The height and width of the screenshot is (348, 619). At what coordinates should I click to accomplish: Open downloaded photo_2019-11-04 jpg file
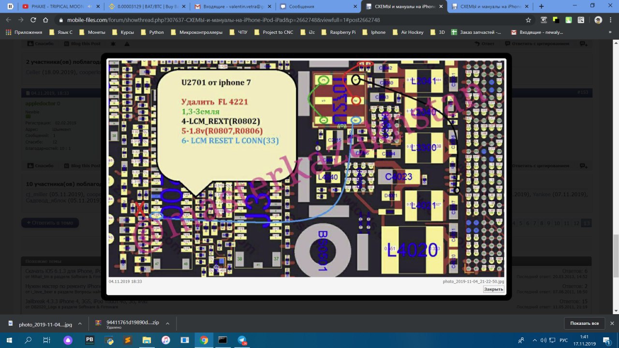pos(40,323)
